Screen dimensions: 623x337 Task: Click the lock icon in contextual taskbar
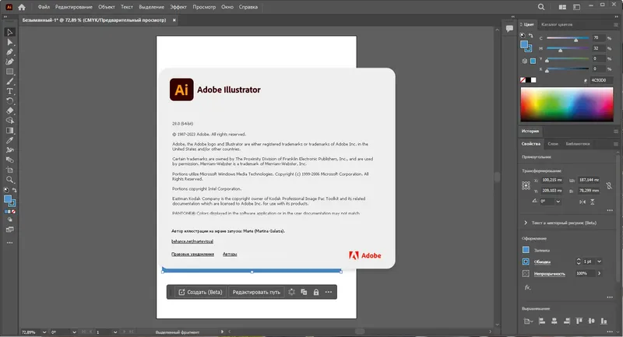[316, 292]
